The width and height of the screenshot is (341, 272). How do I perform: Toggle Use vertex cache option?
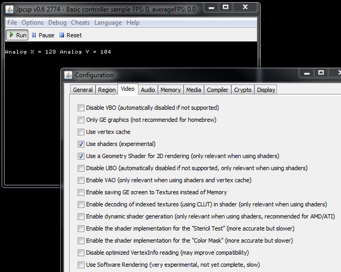pos(81,132)
